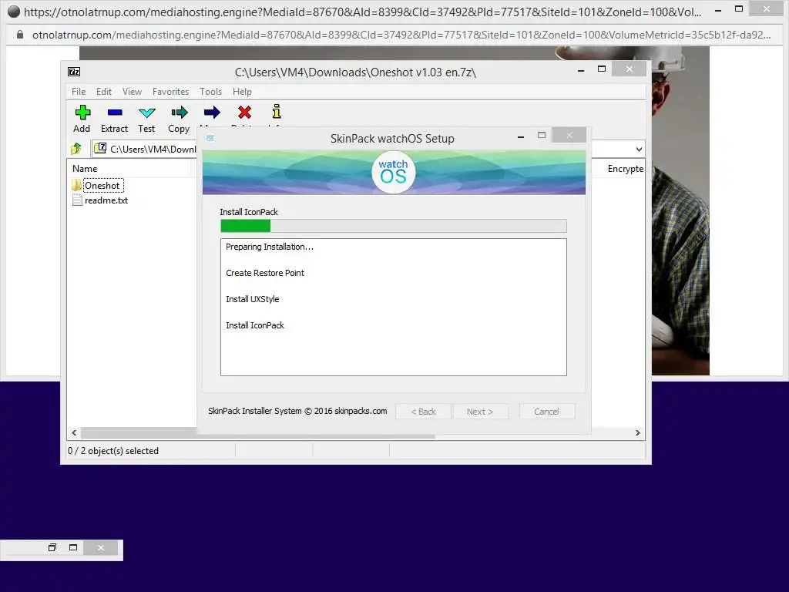Image resolution: width=789 pixels, height=592 pixels.
Task: Click the browser padlock security icon
Action: coord(20,35)
